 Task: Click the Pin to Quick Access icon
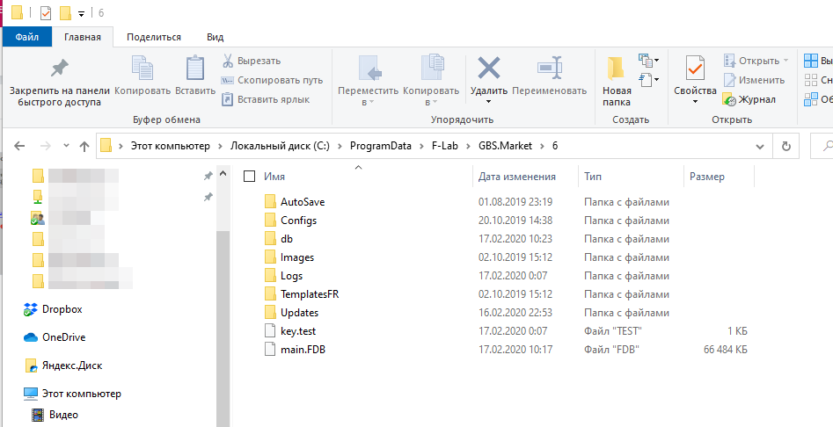[59, 68]
